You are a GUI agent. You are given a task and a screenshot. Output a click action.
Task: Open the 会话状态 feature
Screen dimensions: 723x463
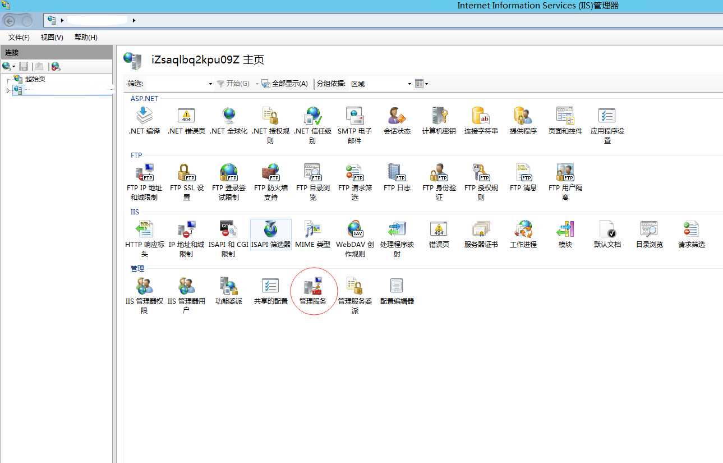(x=397, y=121)
